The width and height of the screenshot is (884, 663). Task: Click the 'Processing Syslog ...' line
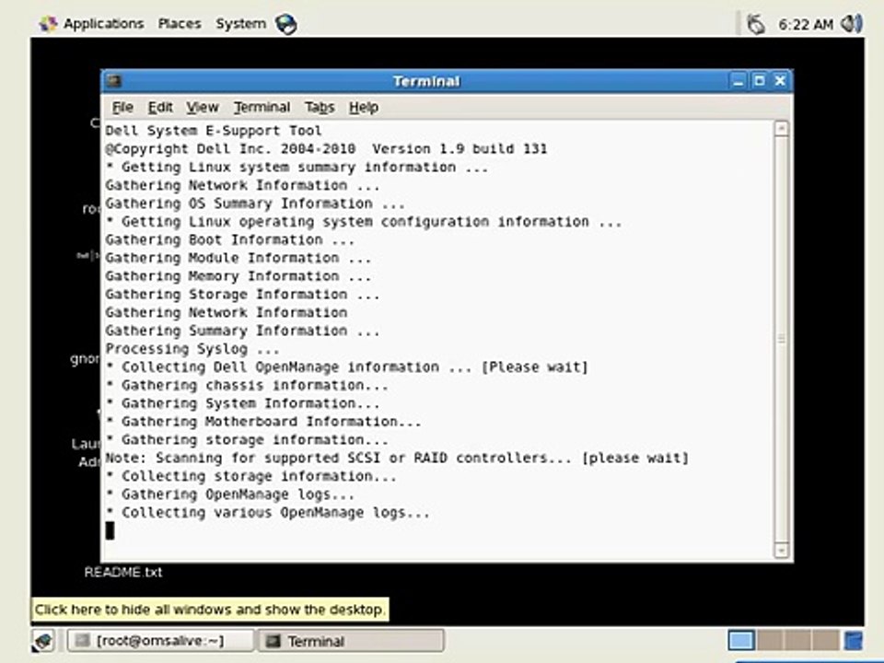click(x=192, y=349)
